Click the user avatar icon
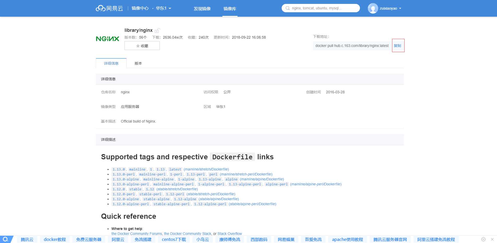 (373, 8)
